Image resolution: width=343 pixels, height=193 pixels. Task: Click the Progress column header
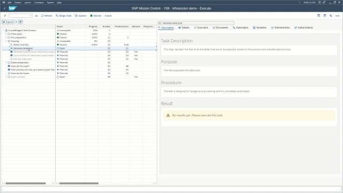coord(93,26)
